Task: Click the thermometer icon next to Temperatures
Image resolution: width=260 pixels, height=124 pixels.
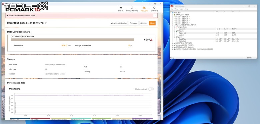Action: 176,27
